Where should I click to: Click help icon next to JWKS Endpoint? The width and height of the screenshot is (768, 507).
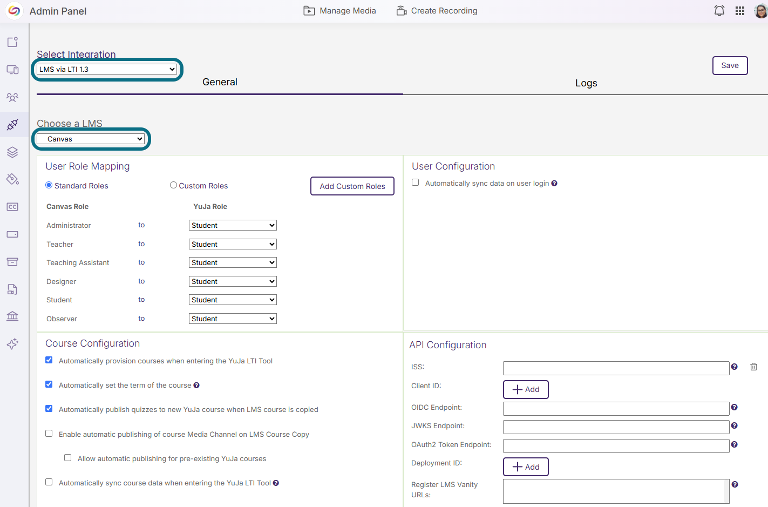click(x=734, y=425)
